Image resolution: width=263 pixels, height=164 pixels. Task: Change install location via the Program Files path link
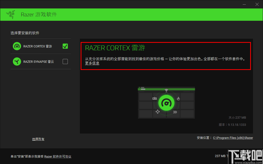[x=233, y=138]
